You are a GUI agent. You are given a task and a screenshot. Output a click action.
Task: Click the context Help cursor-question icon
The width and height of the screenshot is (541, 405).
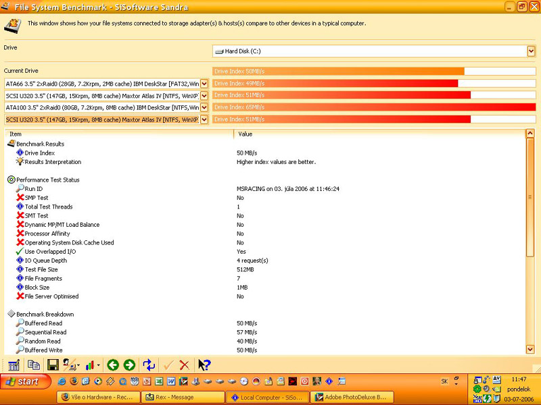[x=204, y=364]
